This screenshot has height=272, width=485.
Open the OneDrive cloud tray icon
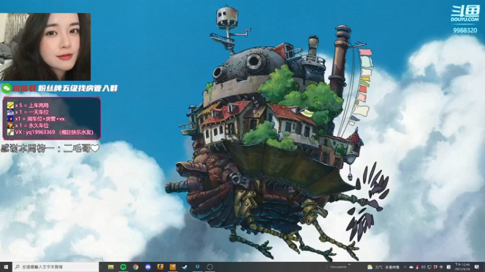point(411,267)
